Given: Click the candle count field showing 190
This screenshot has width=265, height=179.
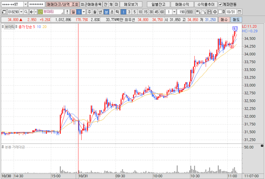Looking at the screenshot, I should [x=181, y=12].
